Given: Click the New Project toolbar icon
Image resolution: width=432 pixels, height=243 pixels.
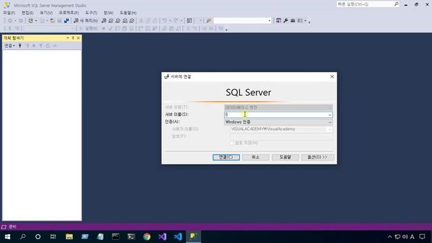Looking at the screenshot, I should [x=30, y=21].
